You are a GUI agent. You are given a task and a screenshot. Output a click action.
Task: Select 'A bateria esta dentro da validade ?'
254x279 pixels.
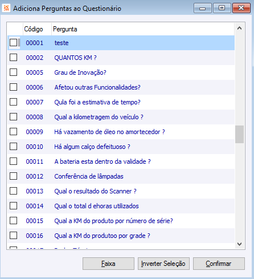pos(103,161)
